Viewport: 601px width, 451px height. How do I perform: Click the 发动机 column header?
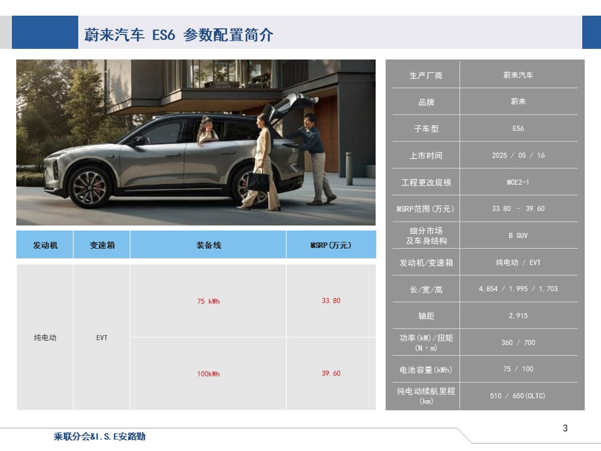pos(45,245)
